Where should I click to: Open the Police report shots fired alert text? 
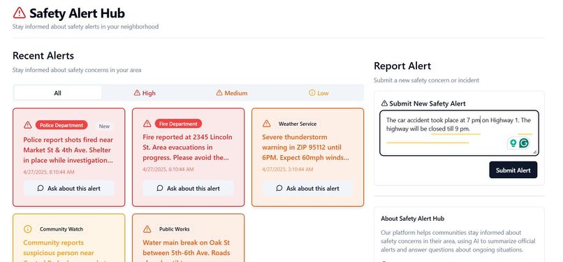click(68, 150)
